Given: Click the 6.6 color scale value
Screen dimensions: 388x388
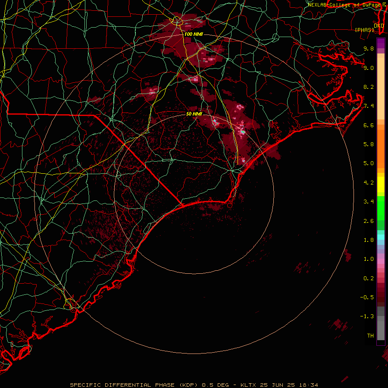Looking at the screenshot, I should (369, 125).
